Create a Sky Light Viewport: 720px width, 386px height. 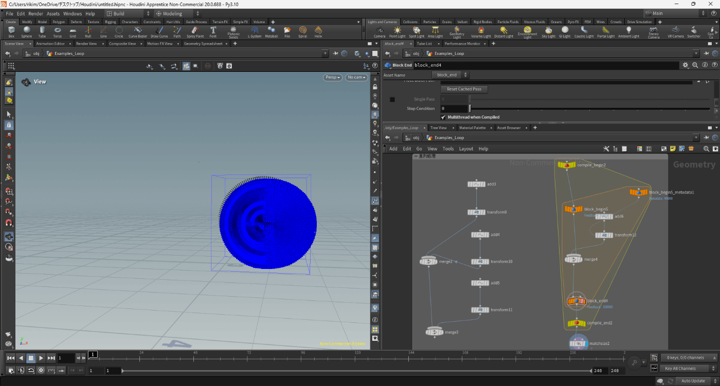click(x=549, y=32)
